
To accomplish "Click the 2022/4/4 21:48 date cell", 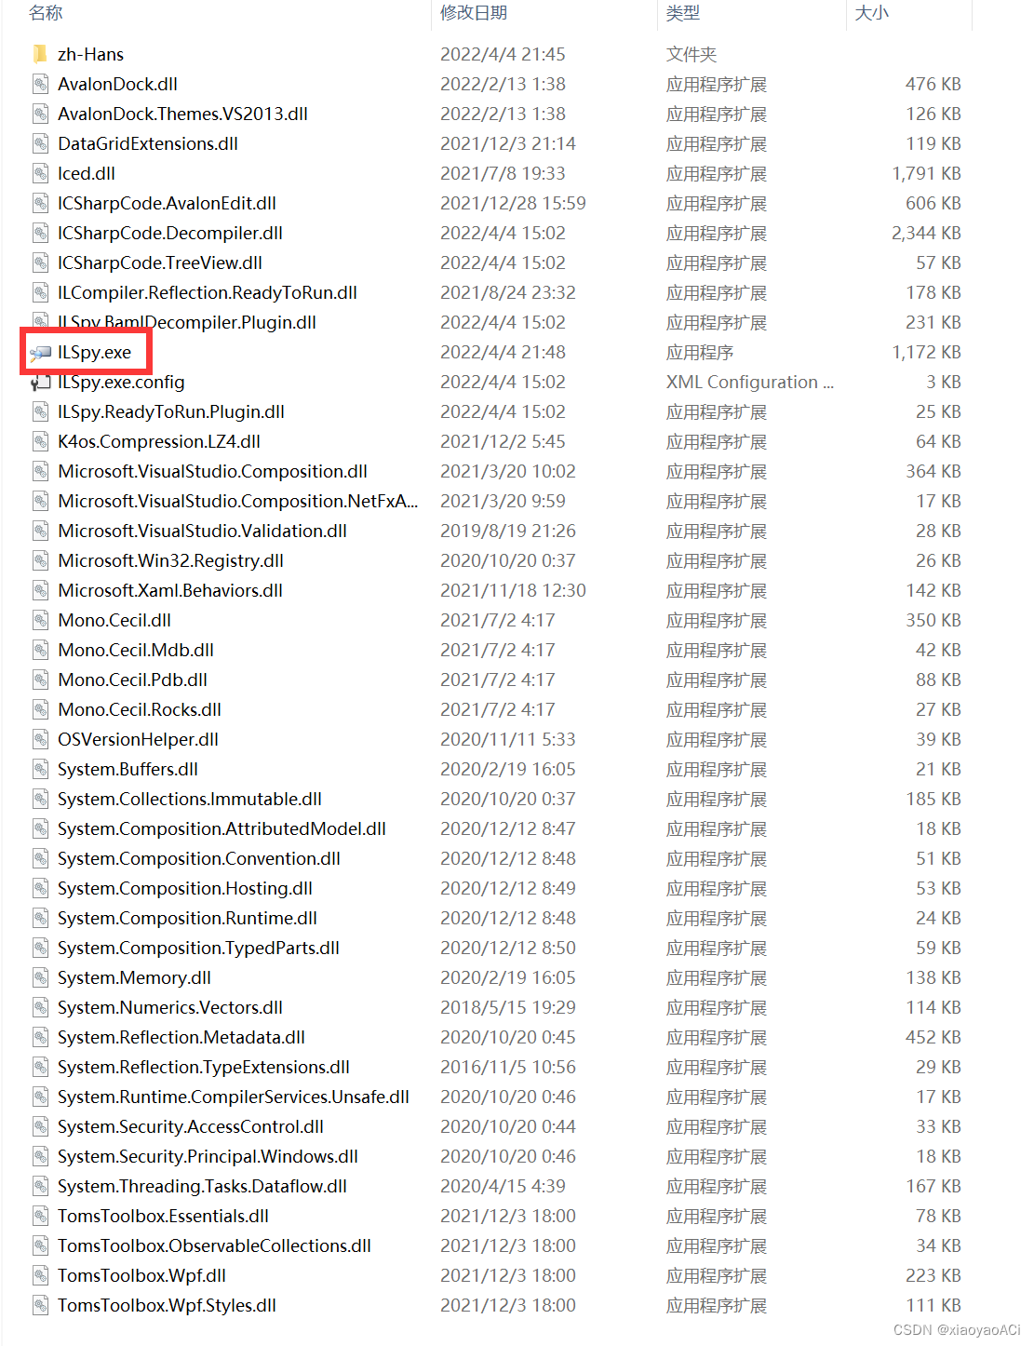I will click(503, 352).
